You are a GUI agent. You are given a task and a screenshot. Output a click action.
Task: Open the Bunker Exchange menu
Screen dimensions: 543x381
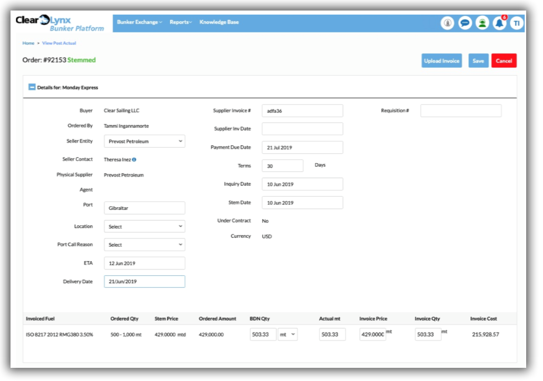point(139,22)
